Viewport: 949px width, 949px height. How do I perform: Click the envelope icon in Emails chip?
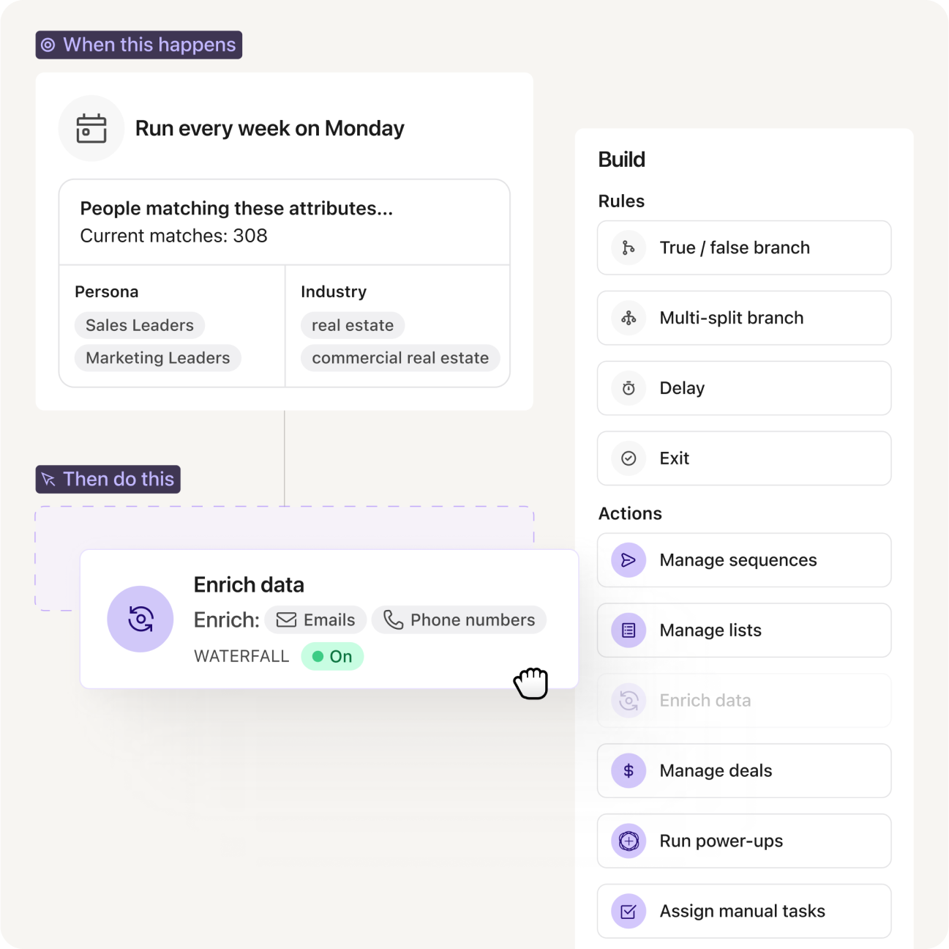click(x=286, y=620)
